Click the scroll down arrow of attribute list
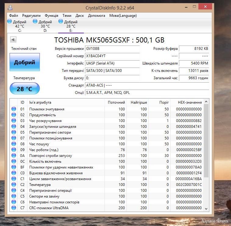 click(x=206, y=209)
